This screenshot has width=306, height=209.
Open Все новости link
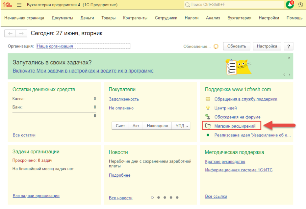click(121, 198)
